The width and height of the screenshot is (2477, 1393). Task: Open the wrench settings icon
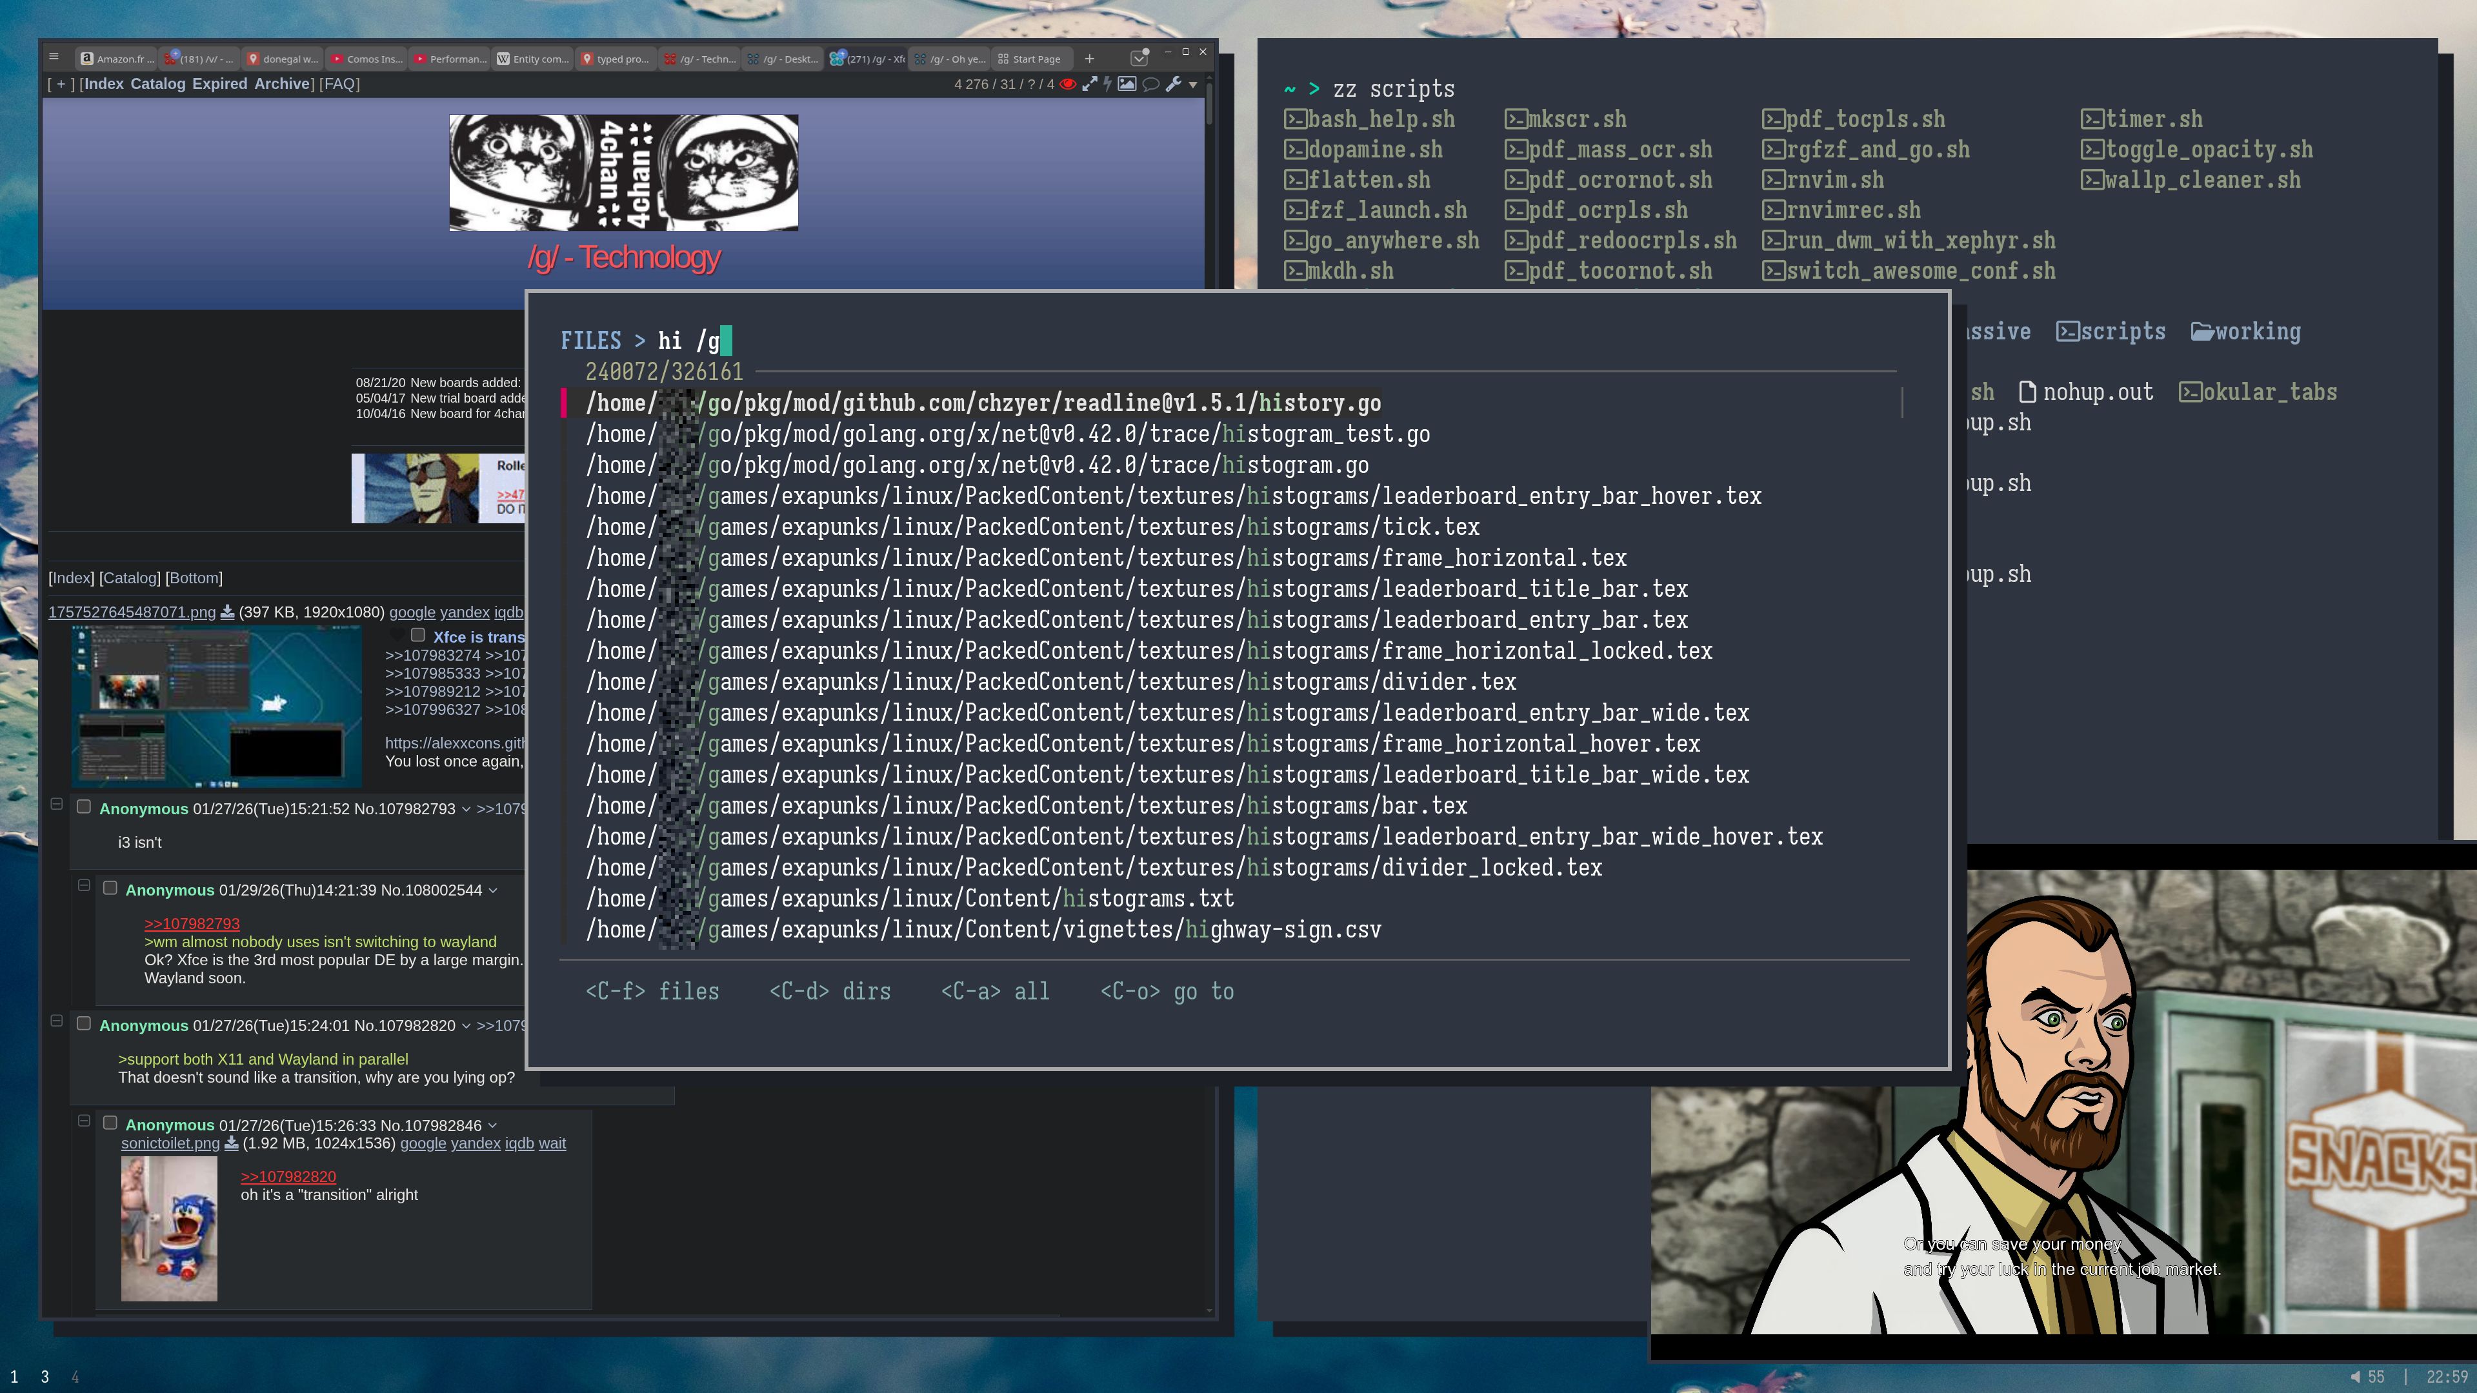1173,85
